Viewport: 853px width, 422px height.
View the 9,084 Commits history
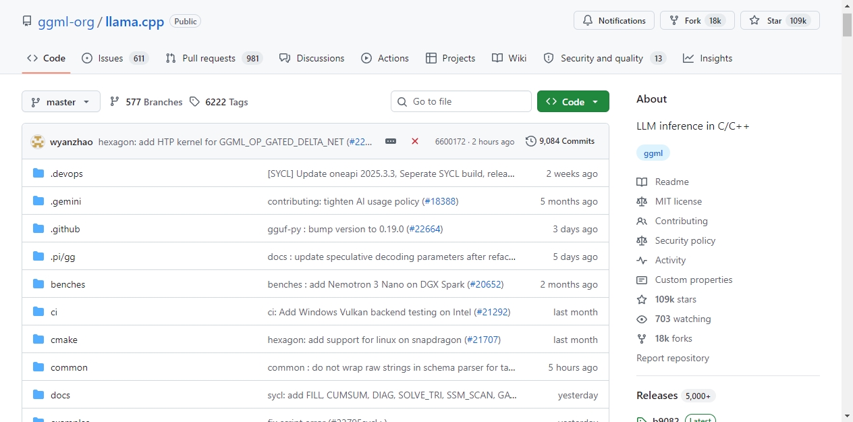point(560,141)
